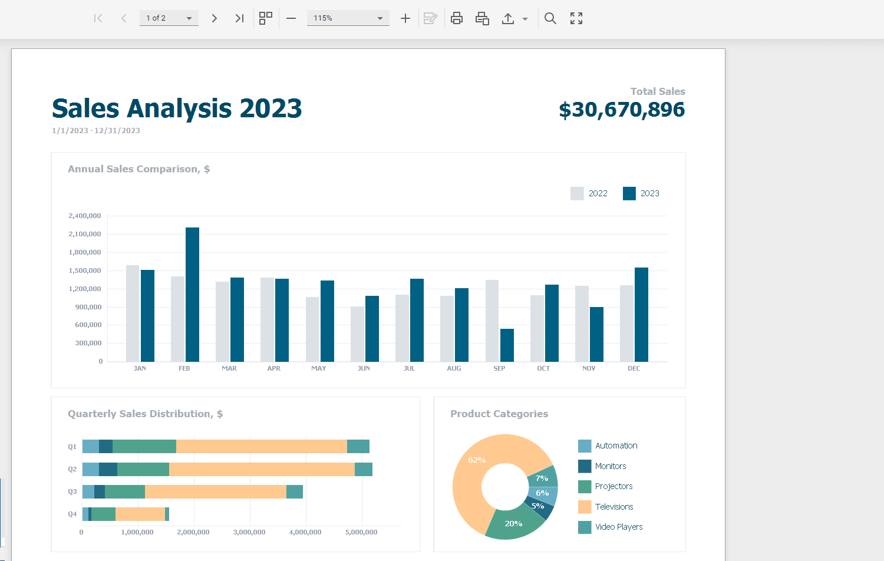Click the FEB 2023 sales bar
This screenshot has width=884, height=561.
pyautogui.click(x=192, y=295)
